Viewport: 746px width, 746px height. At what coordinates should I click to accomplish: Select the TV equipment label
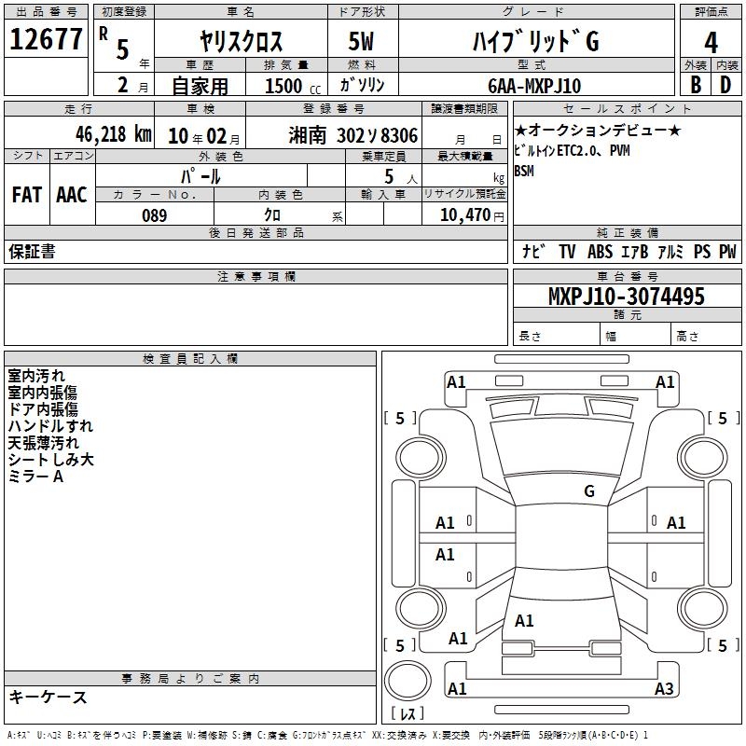pyautogui.click(x=567, y=252)
